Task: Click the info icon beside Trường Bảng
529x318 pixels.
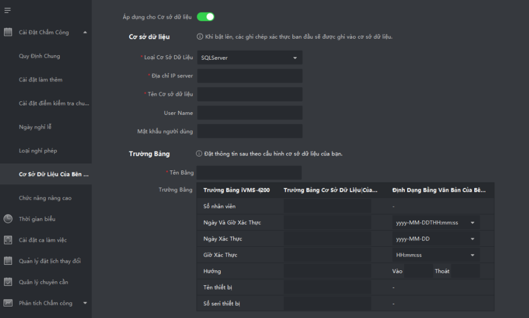Action: (x=199, y=154)
